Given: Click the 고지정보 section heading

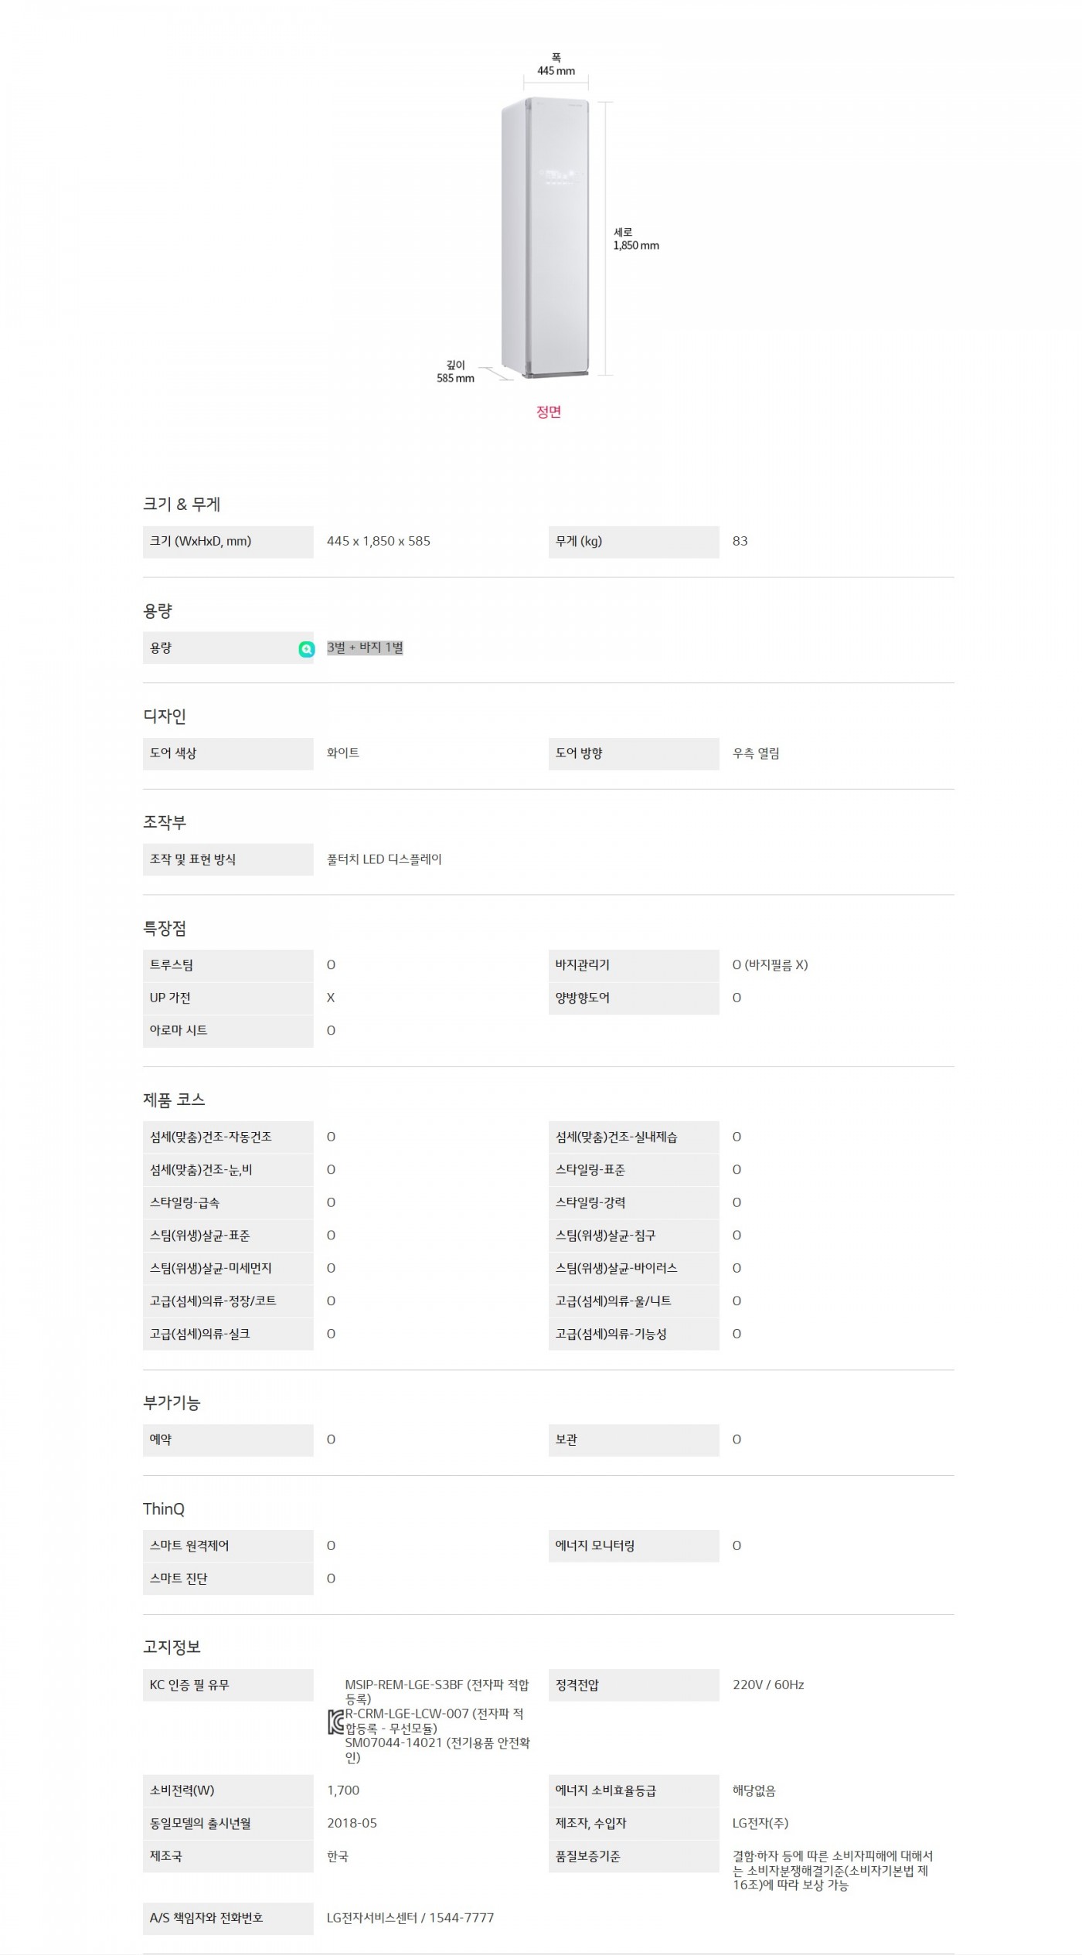Looking at the screenshot, I should click(x=172, y=1647).
